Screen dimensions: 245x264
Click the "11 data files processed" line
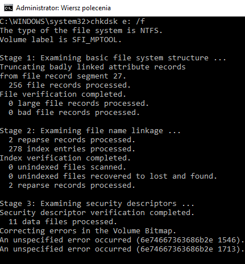tap(63, 222)
